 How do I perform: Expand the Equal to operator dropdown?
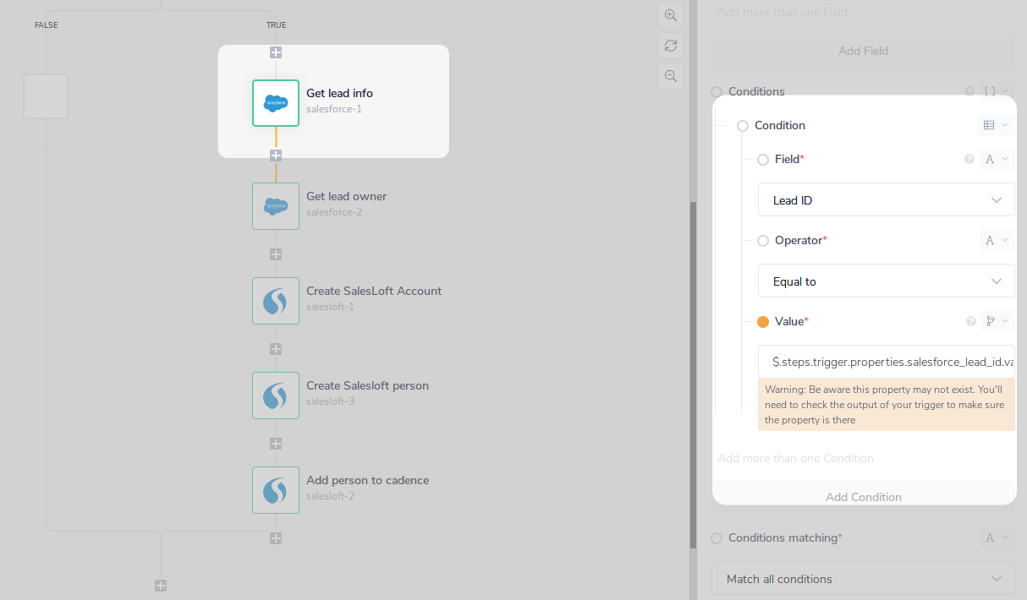886,281
